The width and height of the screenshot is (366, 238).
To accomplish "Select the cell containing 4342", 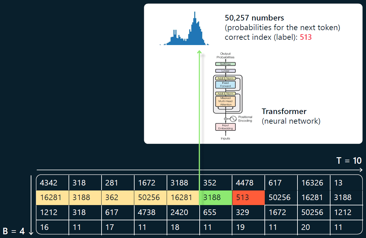I will (x=52, y=183).
